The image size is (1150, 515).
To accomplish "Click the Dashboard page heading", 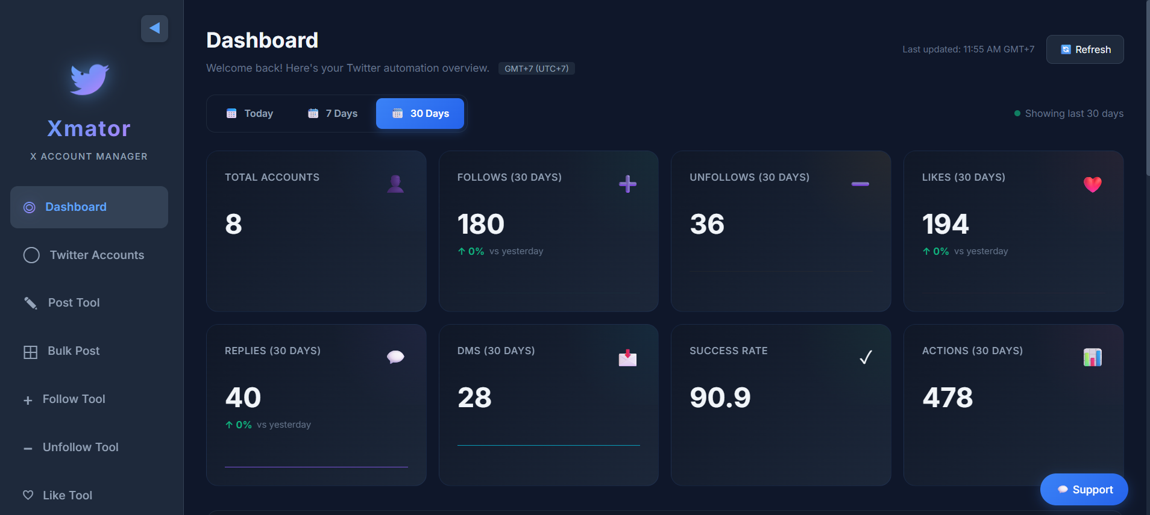I will [262, 40].
